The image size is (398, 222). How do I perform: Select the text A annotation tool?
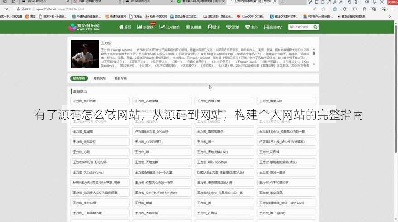335,2
